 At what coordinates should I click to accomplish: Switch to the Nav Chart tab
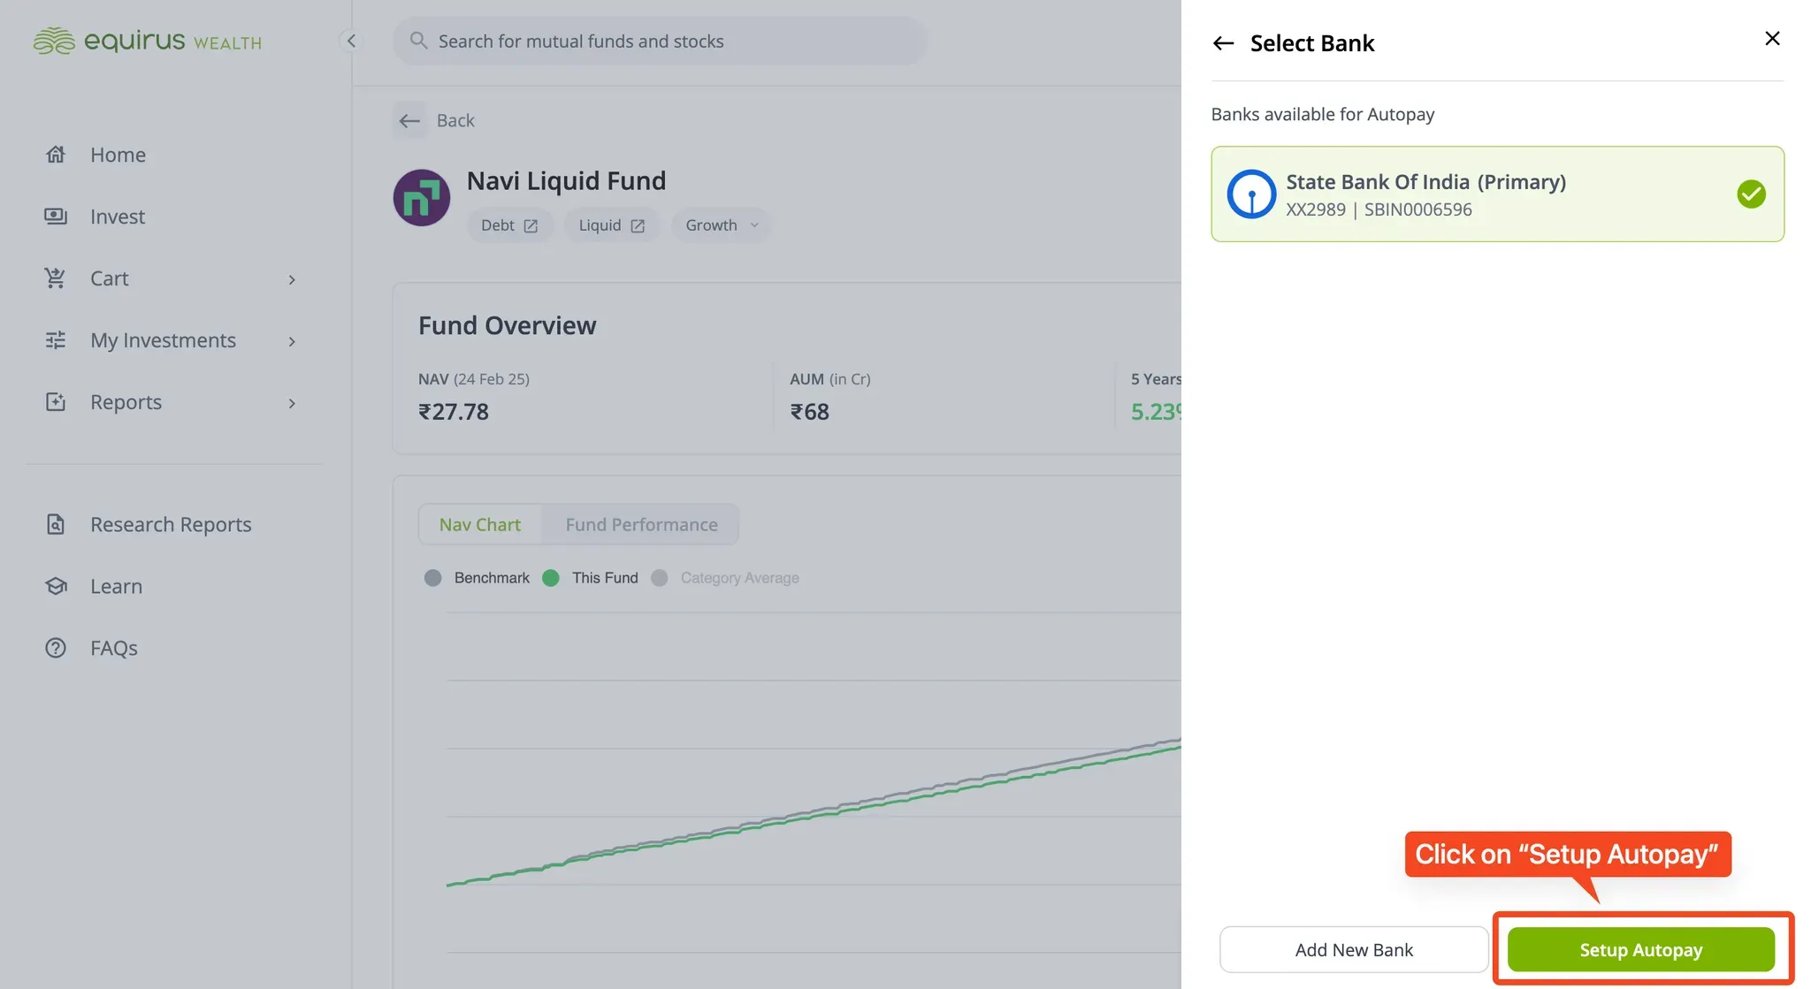[480, 525]
